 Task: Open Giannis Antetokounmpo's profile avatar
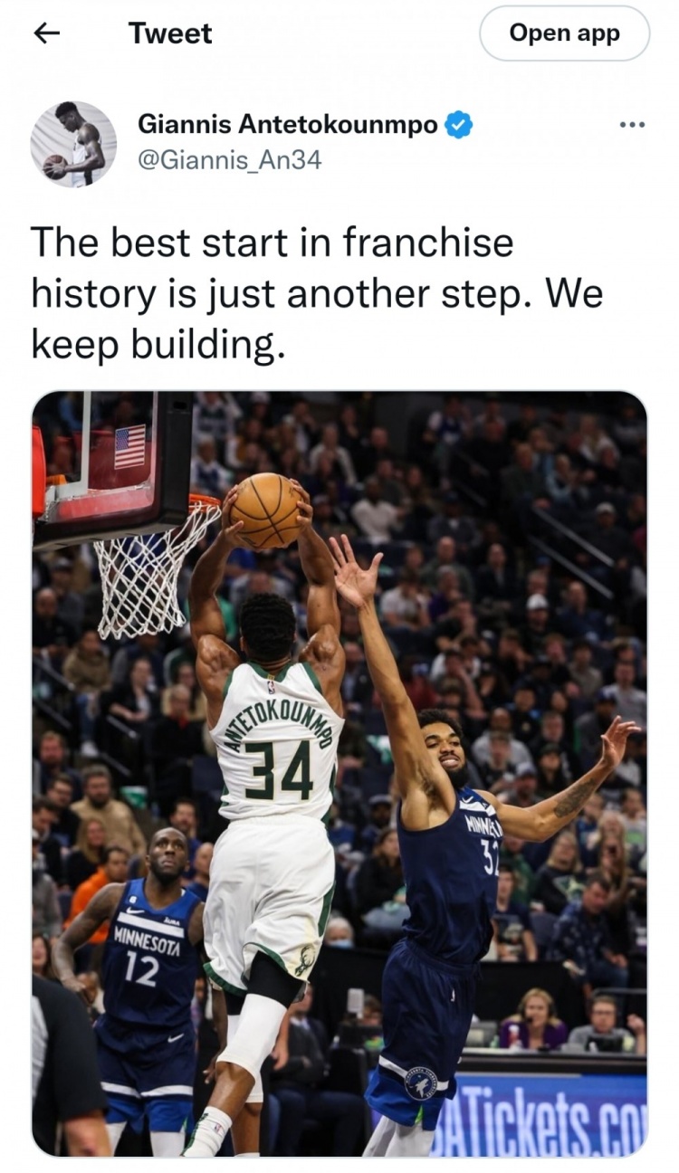73,144
